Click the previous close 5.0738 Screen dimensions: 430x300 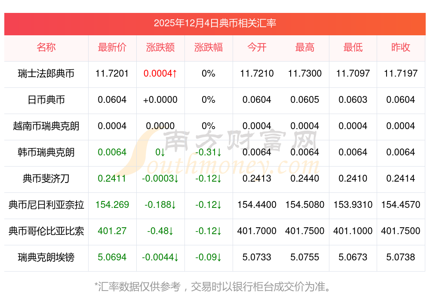401,257
